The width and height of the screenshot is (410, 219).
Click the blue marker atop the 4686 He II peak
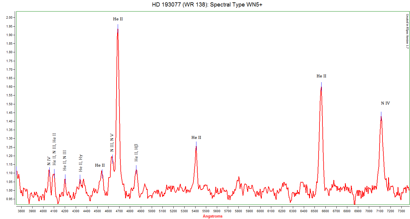(118, 28)
